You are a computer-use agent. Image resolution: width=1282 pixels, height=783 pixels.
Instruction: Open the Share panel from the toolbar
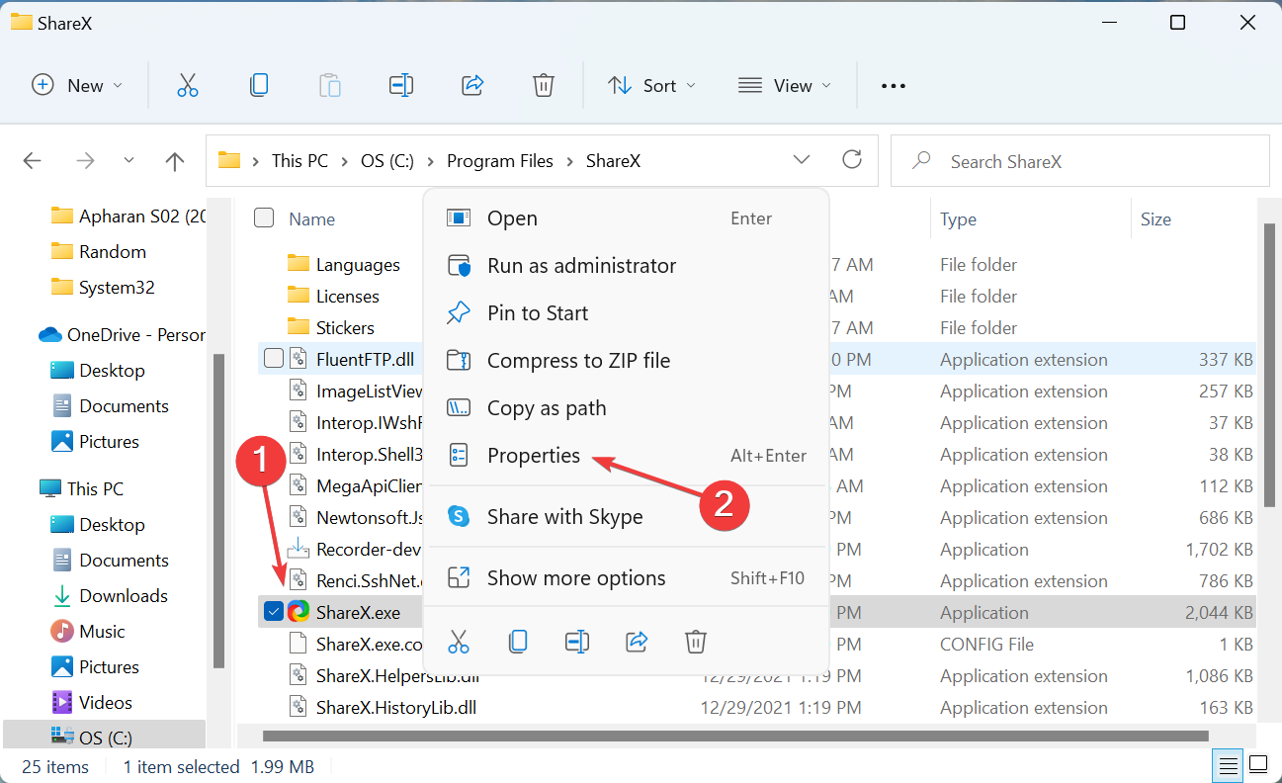click(x=472, y=85)
